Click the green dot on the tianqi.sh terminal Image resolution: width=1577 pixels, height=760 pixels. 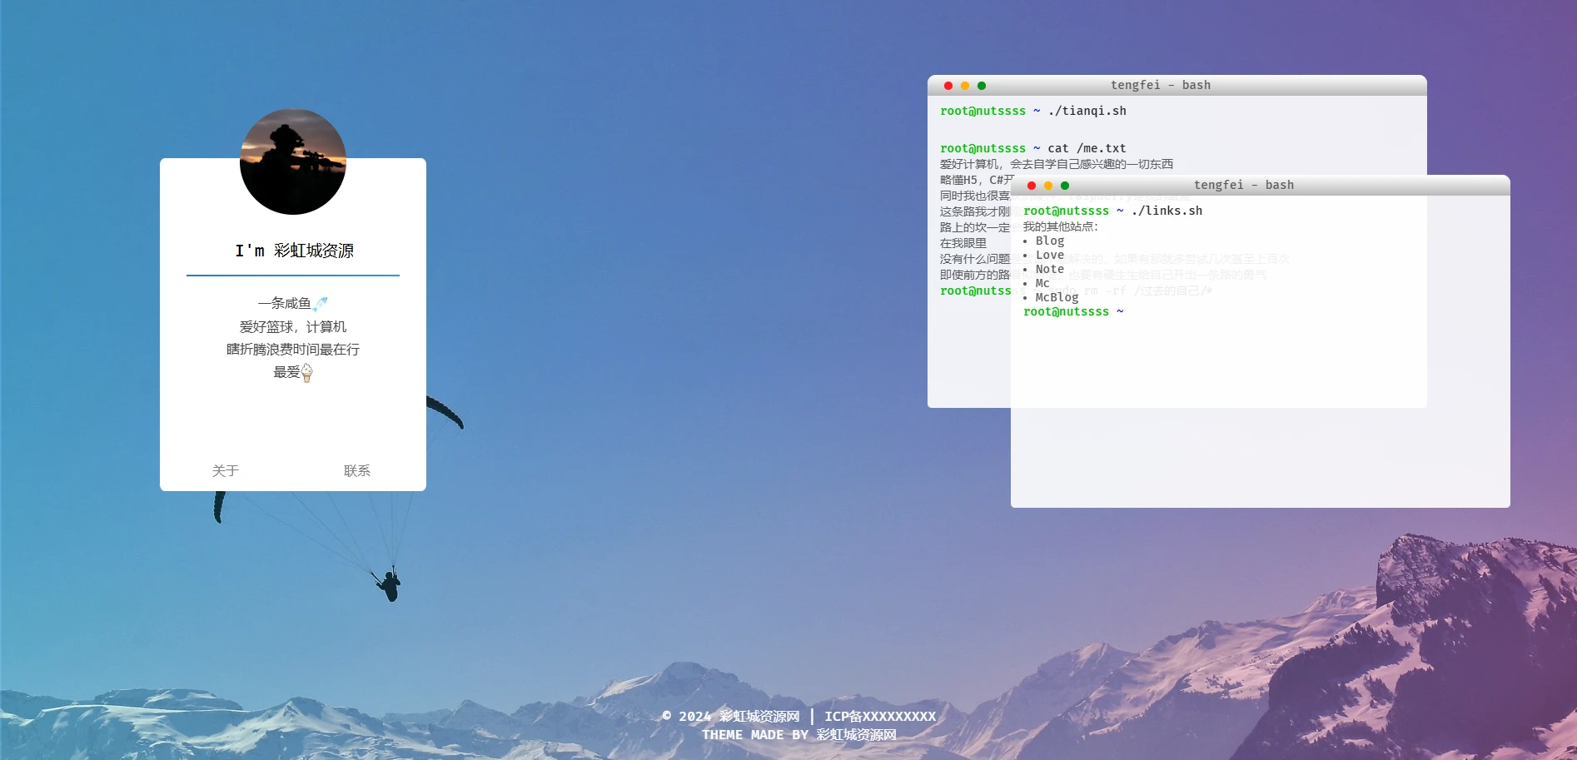tap(982, 86)
